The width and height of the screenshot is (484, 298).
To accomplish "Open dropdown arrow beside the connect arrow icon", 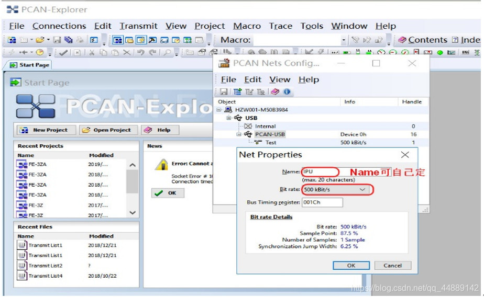I will click(31, 52).
